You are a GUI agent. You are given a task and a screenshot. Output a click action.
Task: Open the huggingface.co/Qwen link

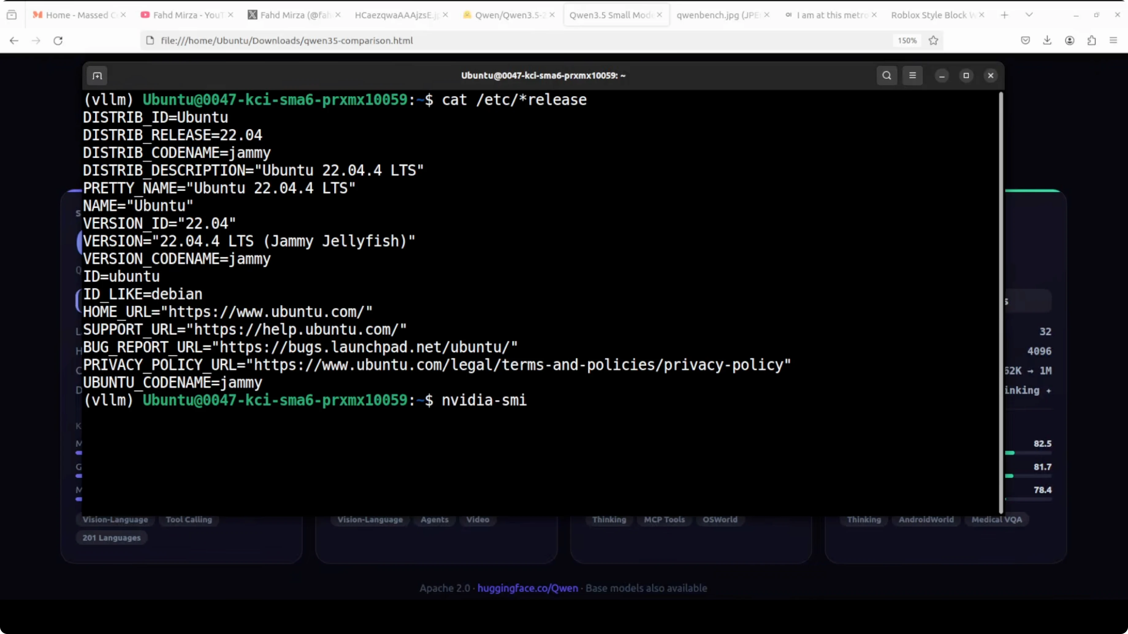[527, 588]
